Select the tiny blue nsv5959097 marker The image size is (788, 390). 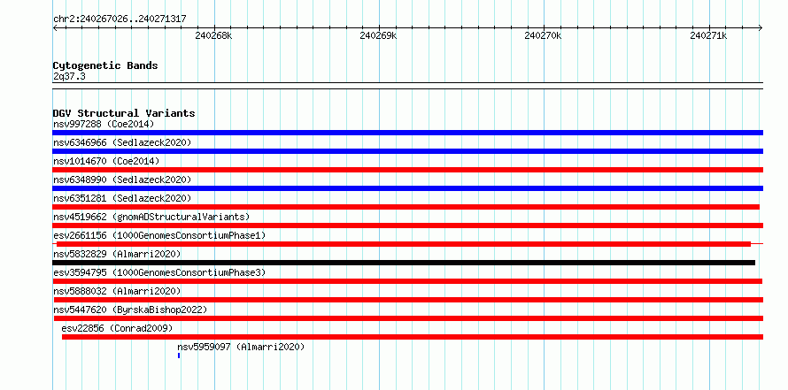(x=179, y=356)
